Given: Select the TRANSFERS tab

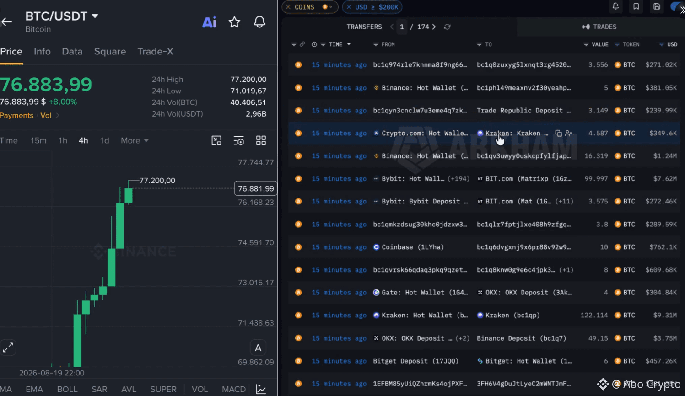Looking at the screenshot, I should pyautogui.click(x=364, y=27).
